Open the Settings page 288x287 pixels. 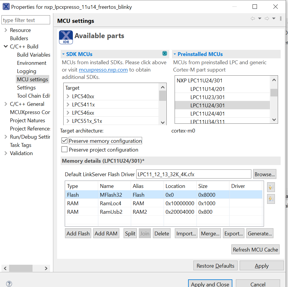click(26, 87)
